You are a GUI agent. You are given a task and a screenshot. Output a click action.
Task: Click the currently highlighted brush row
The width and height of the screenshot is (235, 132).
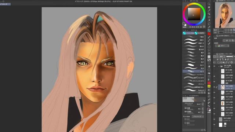click(x=194, y=71)
